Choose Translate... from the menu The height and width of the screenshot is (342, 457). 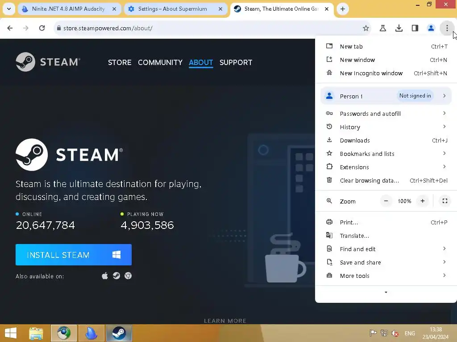tap(386, 236)
